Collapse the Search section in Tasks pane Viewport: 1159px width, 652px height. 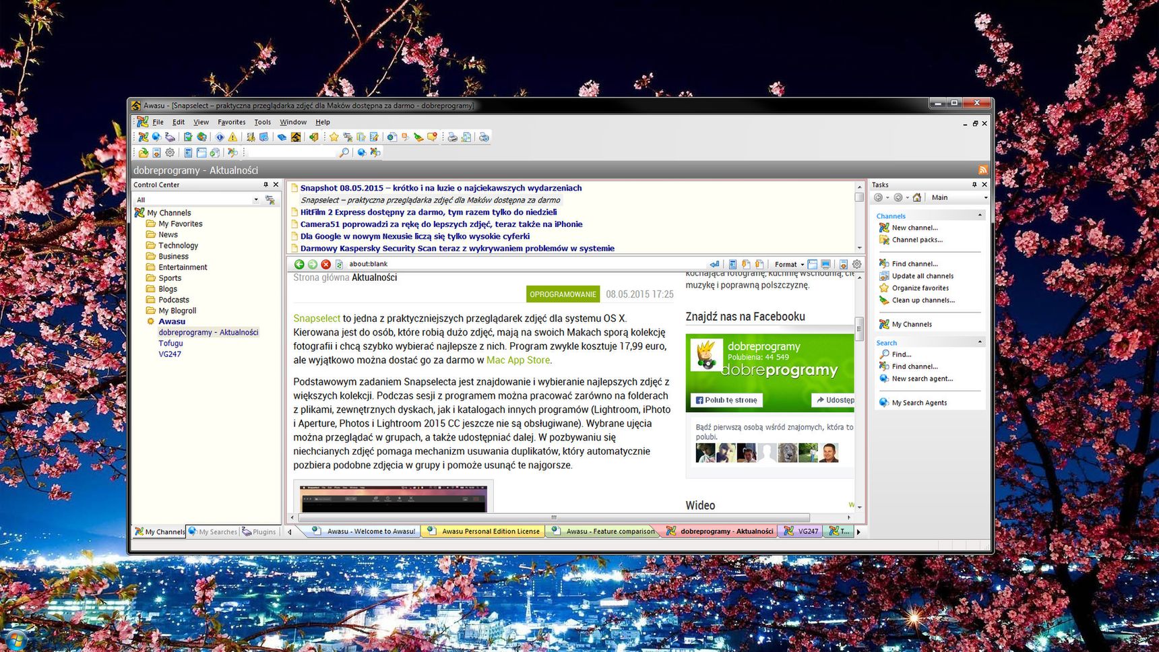pos(980,342)
